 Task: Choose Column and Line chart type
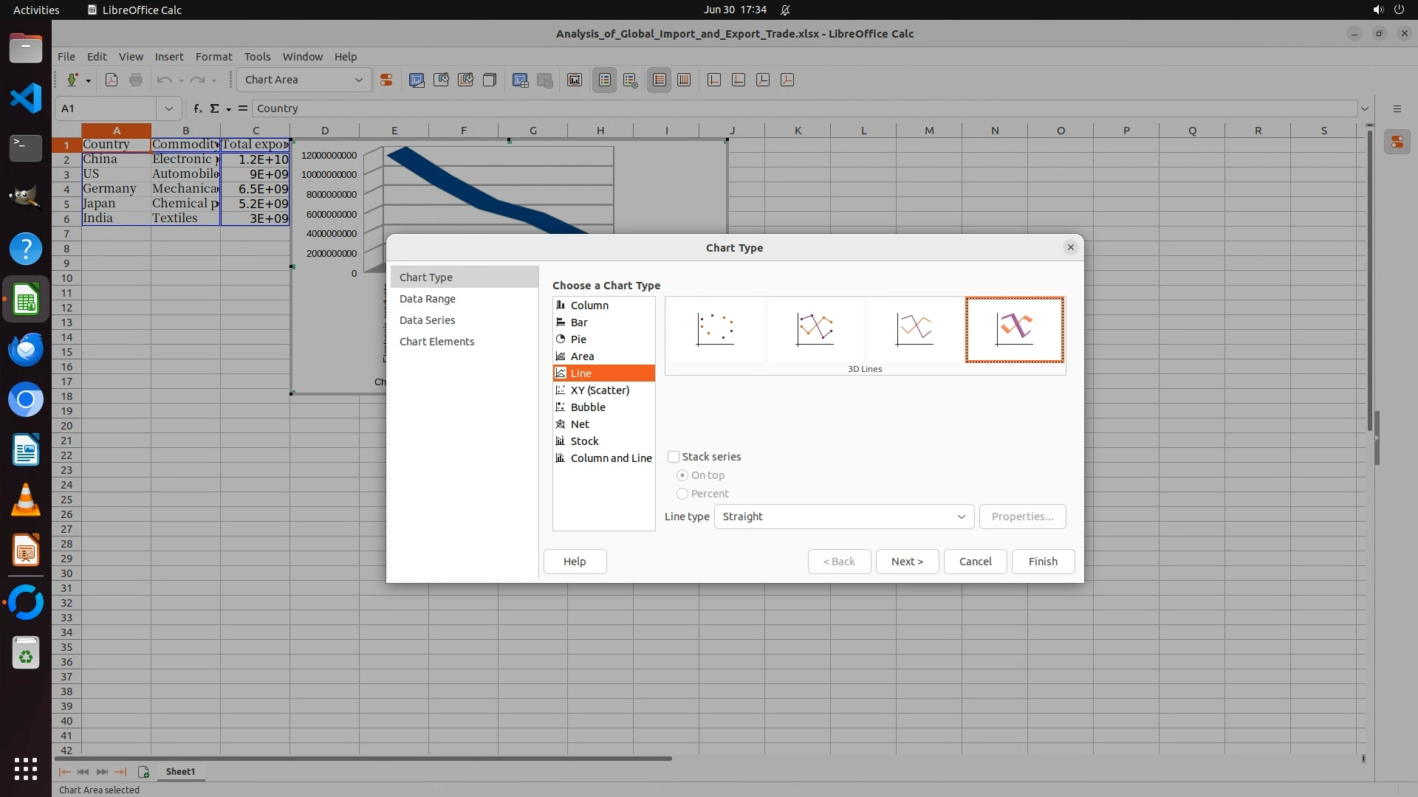[x=610, y=458]
